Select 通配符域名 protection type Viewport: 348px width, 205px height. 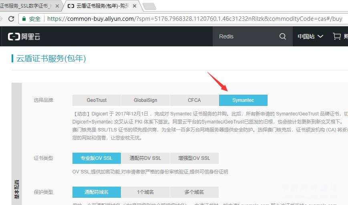(x=97, y=192)
